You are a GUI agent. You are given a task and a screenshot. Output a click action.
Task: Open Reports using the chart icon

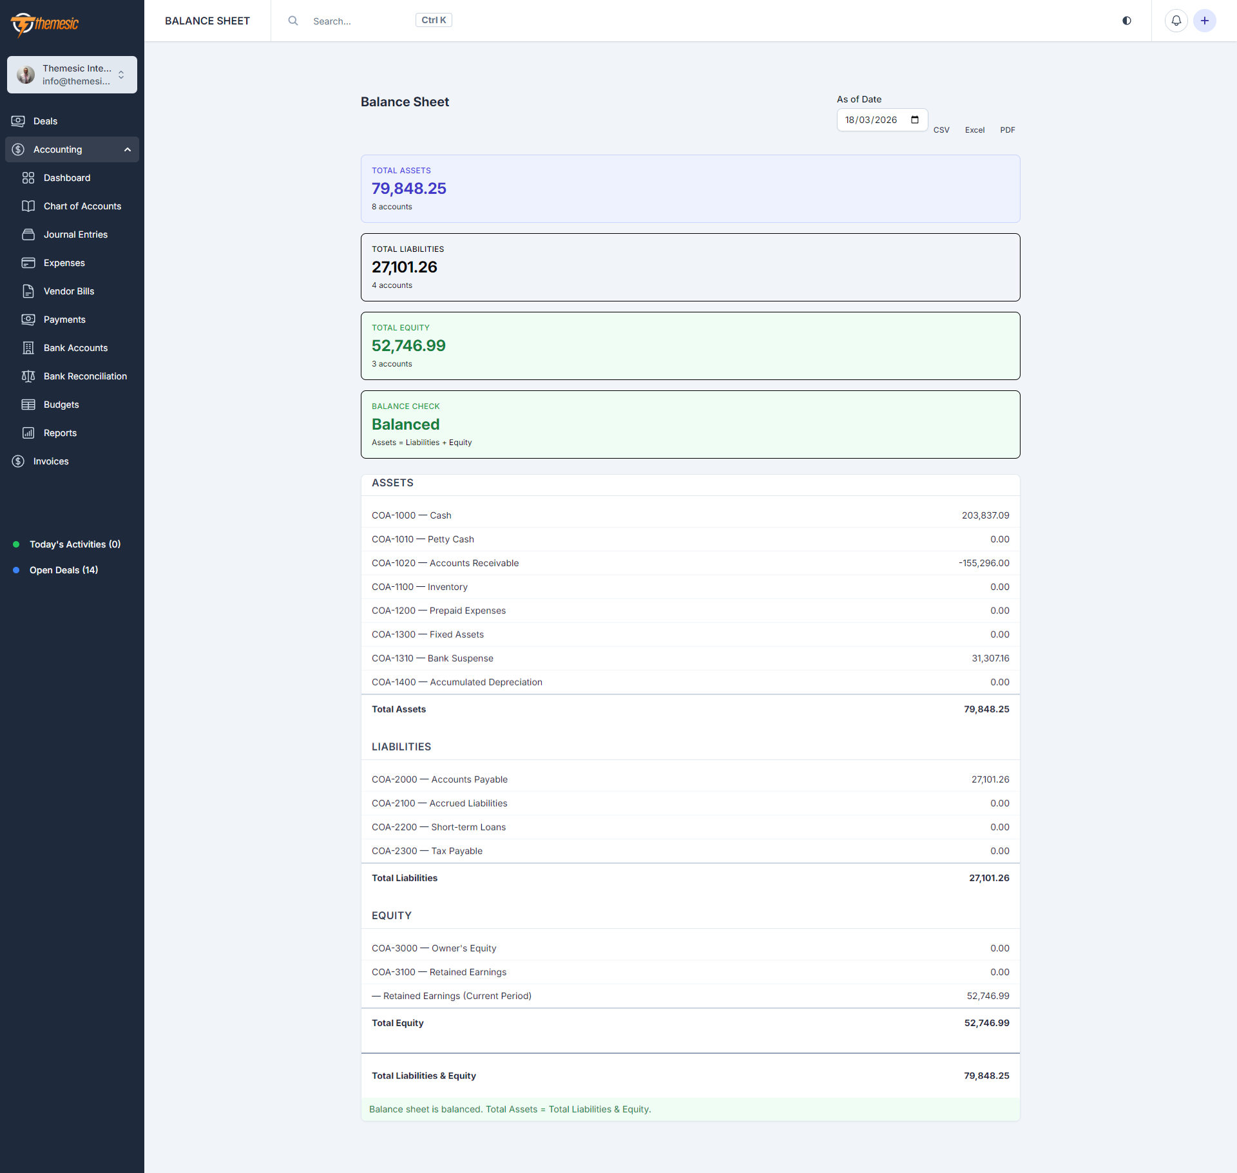[29, 432]
